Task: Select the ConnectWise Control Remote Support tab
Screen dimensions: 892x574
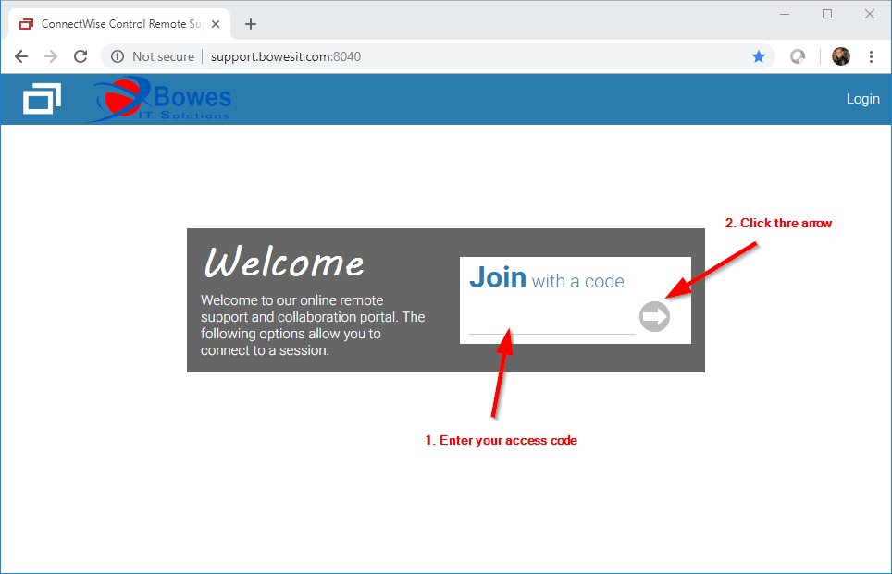Action: pyautogui.click(x=119, y=24)
